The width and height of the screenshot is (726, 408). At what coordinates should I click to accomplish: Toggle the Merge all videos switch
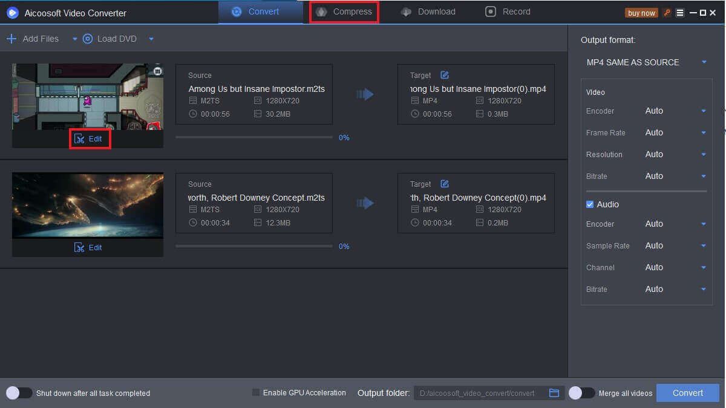point(581,393)
